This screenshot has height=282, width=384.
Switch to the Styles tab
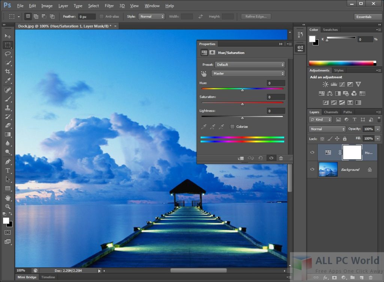pos(339,70)
